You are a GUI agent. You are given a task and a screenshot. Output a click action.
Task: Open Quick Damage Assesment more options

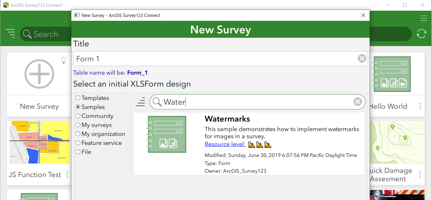click(x=420, y=175)
